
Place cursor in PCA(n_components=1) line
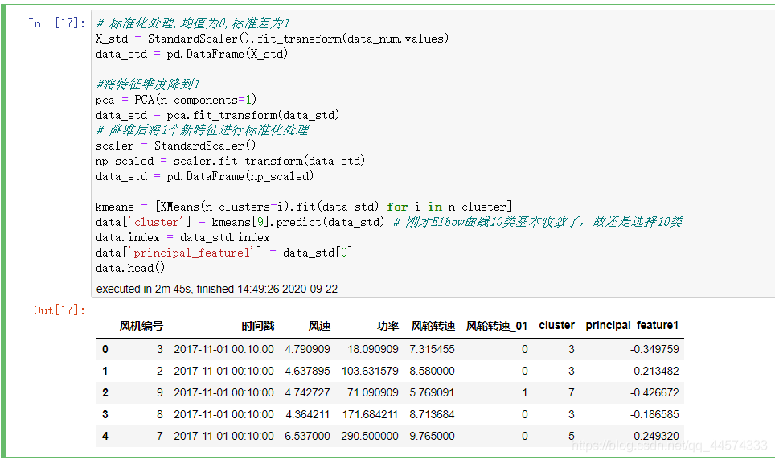(176, 100)
